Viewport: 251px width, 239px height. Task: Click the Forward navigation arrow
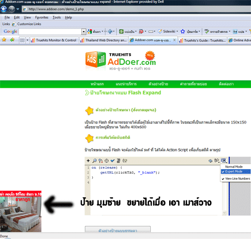pos(12,9)
